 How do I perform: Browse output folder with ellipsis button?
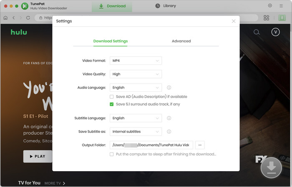point(200,145)
